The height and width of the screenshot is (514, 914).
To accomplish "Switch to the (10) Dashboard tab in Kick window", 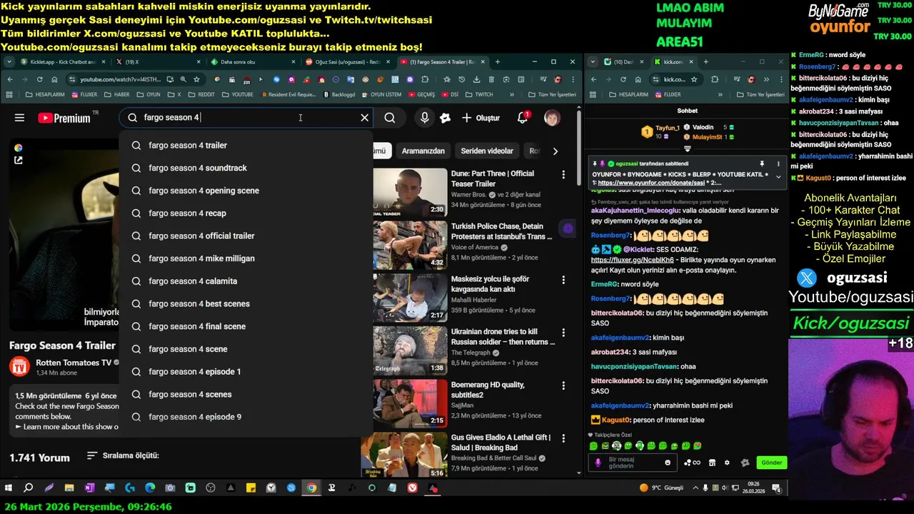I will point(623,62).
